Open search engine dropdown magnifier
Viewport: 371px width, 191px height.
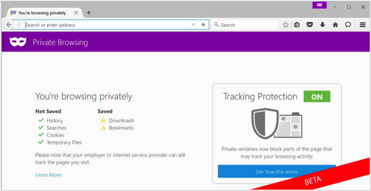216,25
